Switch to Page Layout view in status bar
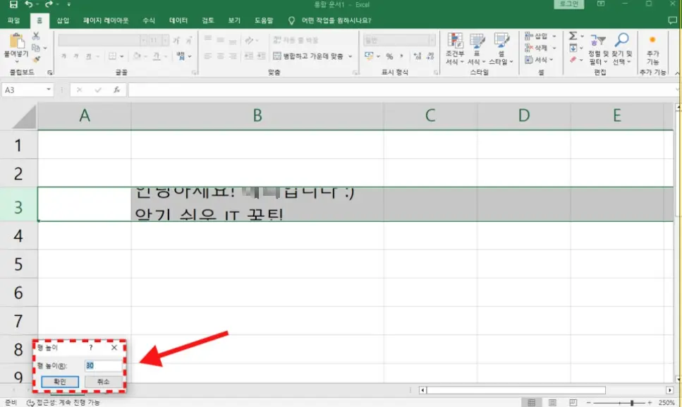The image size is (682, 407). [x=552, y=402]
